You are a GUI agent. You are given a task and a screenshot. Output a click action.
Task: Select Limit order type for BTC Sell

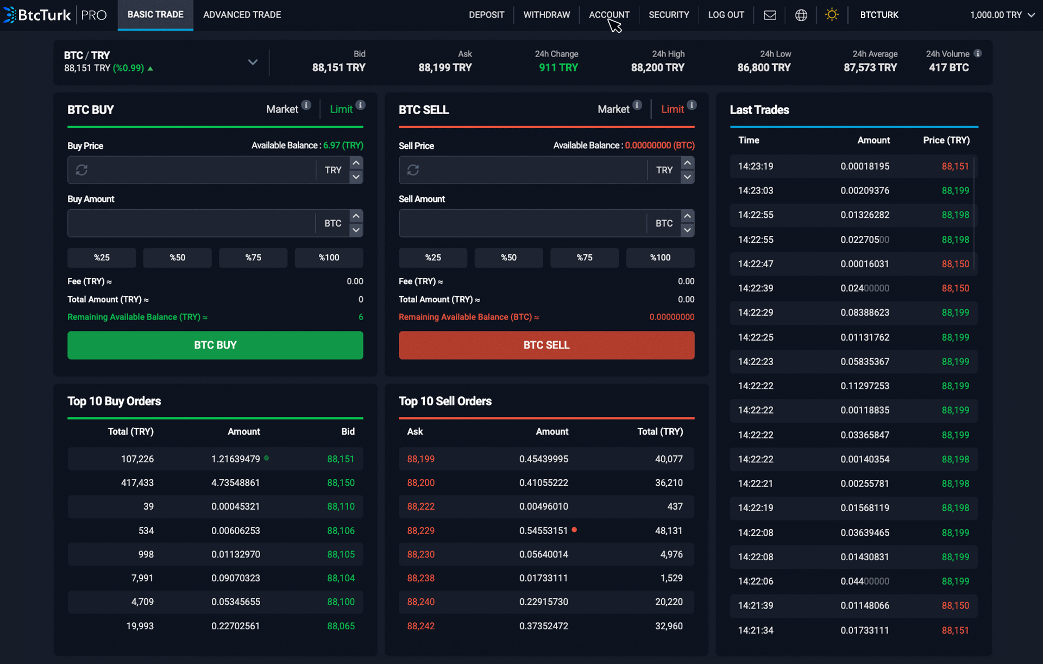click(x=672, y=109)
